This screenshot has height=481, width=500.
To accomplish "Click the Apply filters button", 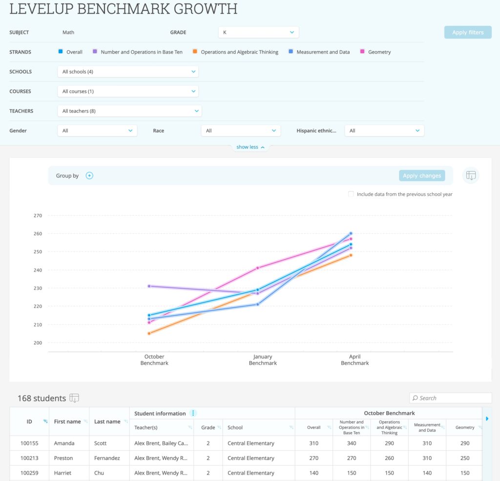I will 467,32.
